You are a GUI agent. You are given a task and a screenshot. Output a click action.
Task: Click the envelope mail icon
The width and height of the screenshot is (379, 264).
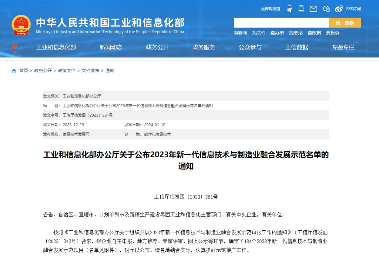(x=313, y=8)
